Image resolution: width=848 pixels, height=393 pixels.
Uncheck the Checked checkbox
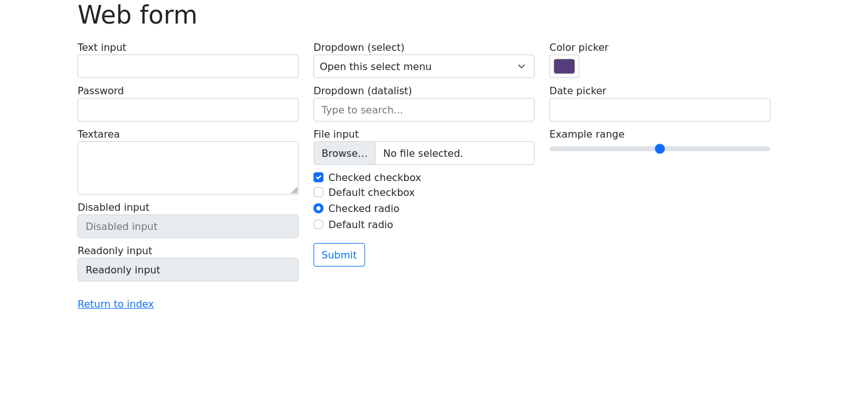318,177
